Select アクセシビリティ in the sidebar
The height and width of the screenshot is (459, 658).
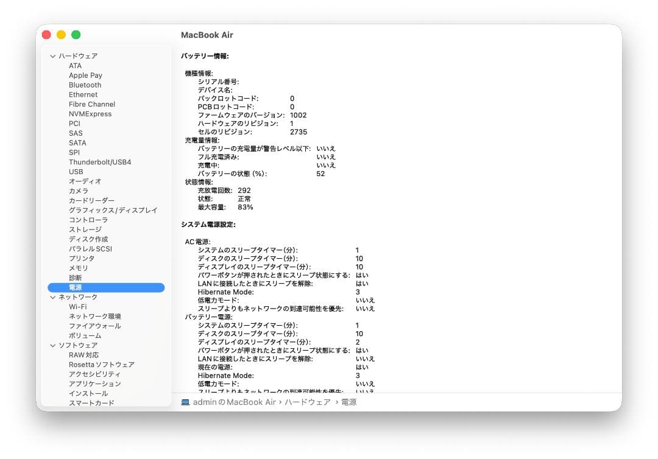coord(95,374)
